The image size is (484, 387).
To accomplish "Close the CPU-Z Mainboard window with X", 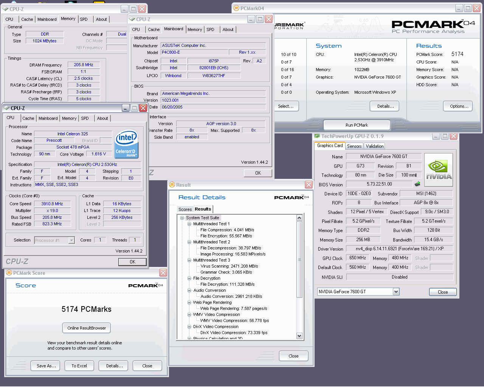I will pyautogui.click(x=268, y=19).
